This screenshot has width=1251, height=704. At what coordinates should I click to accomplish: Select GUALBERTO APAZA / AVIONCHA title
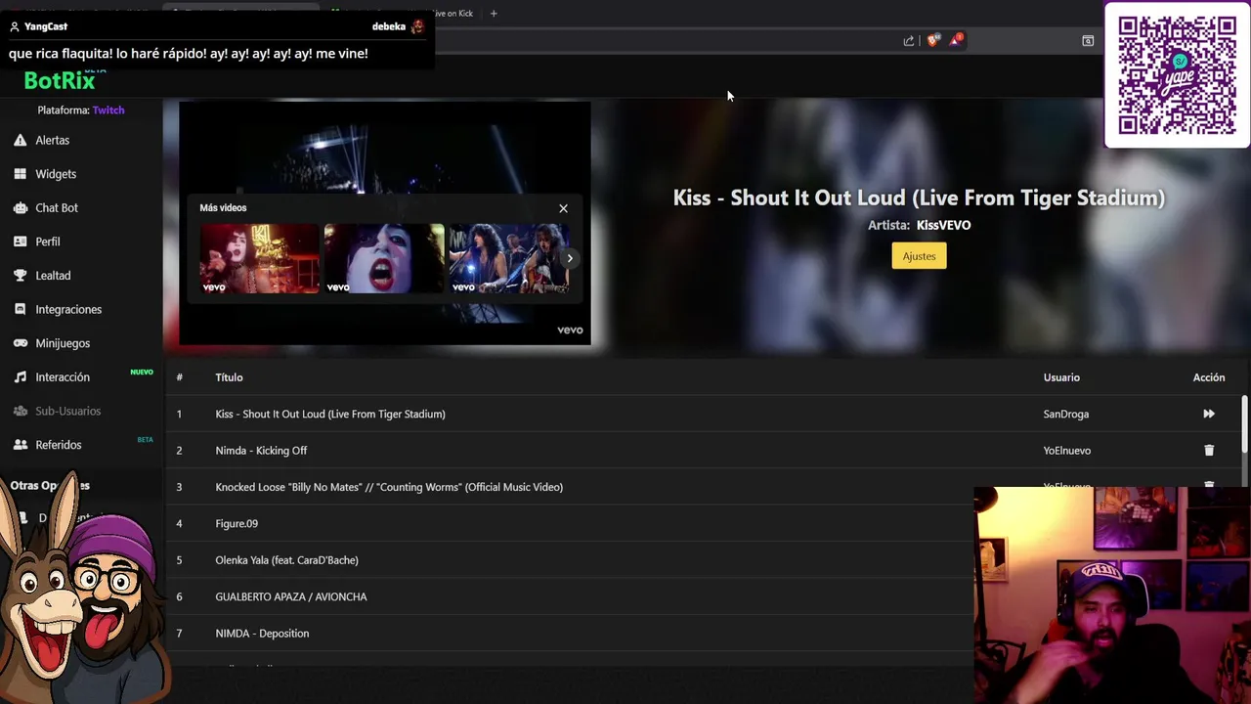click(x=291, y=596)
